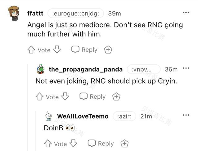Upvote WeAllLoveTeemo's DoinB comment
The width and height of the screenshot is (198, 151).
pos(48,144)
